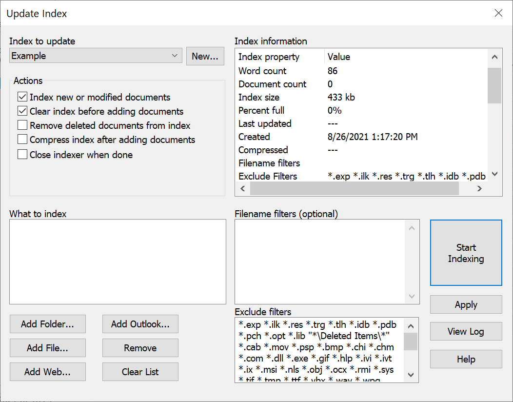Image resolution: width=513 pixels, height=402 pixels.
Task: Open the Index to update dropdown
Action: [96, 56]
